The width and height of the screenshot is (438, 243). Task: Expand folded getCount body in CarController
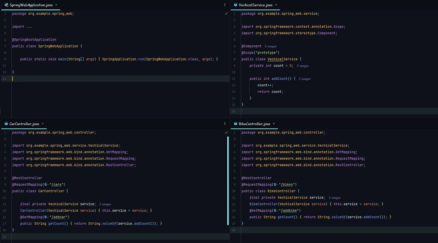[x=116, y=224]
